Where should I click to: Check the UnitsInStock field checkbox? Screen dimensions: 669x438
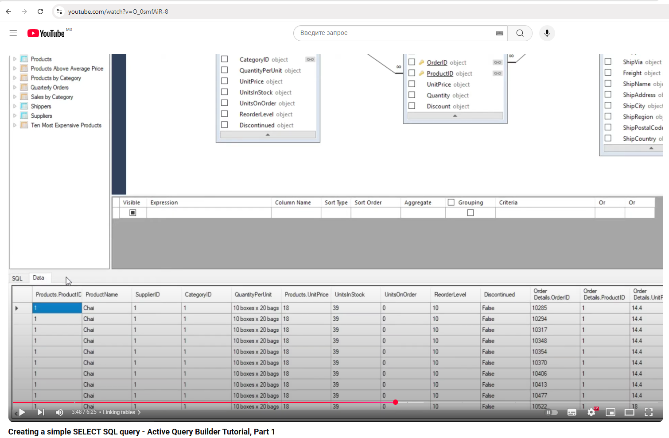tap(225, 92)
